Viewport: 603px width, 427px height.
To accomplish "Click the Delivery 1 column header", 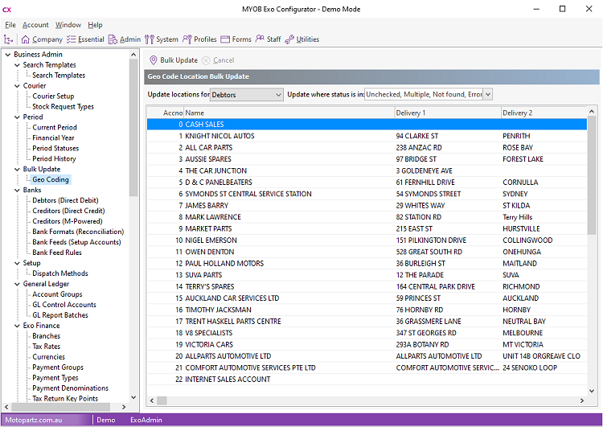I will tap(448, 113).
